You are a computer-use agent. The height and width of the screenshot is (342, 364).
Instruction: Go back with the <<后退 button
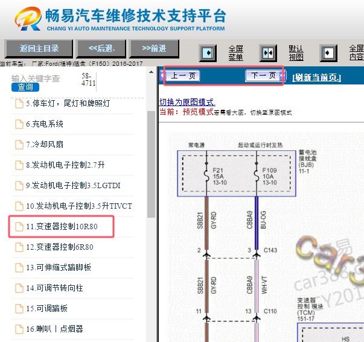point(101,48)
